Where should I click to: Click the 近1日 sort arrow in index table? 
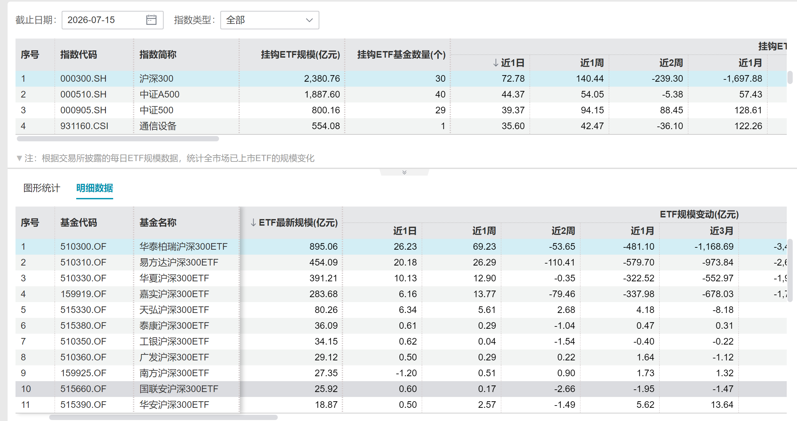coord(495,63)
